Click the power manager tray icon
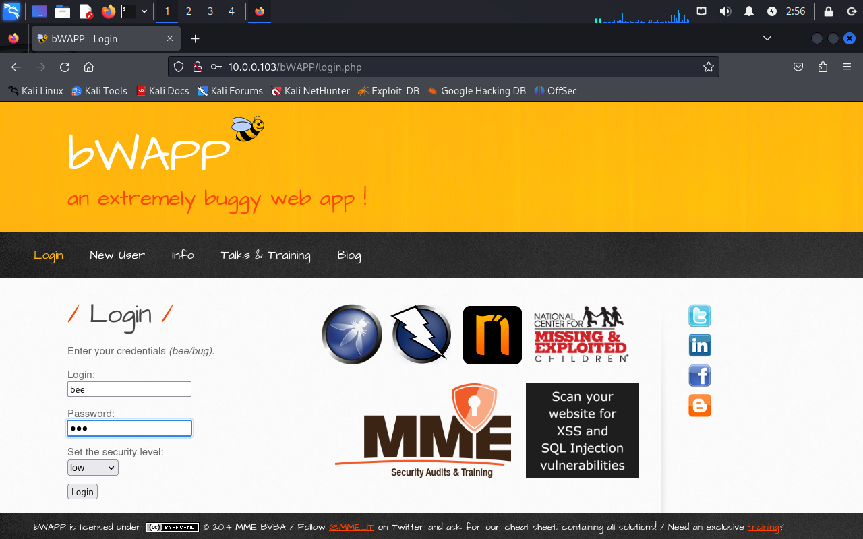The image size is (863, 539). point(772,11)
